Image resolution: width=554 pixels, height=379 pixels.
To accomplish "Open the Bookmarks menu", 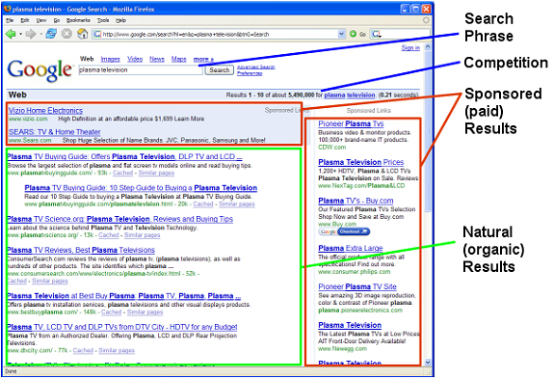I will coord(78,20).
